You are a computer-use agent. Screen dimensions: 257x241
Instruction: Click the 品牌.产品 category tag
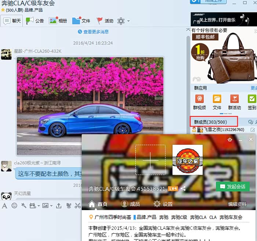[x=146, y=217]
